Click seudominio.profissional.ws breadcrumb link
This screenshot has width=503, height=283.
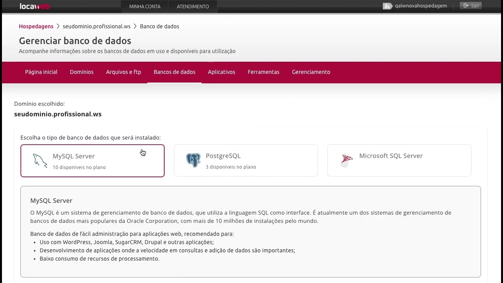click(x=97, y=26)
